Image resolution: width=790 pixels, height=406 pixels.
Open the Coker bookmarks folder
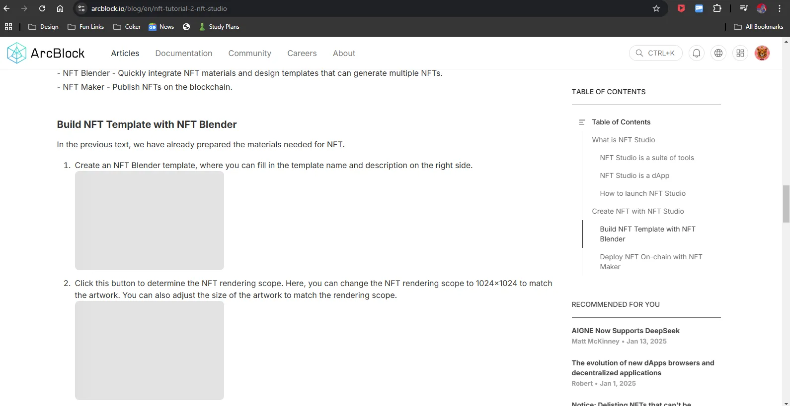click(x=127, y=27)
